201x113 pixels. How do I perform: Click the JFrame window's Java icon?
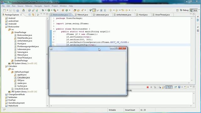[51, 49]
